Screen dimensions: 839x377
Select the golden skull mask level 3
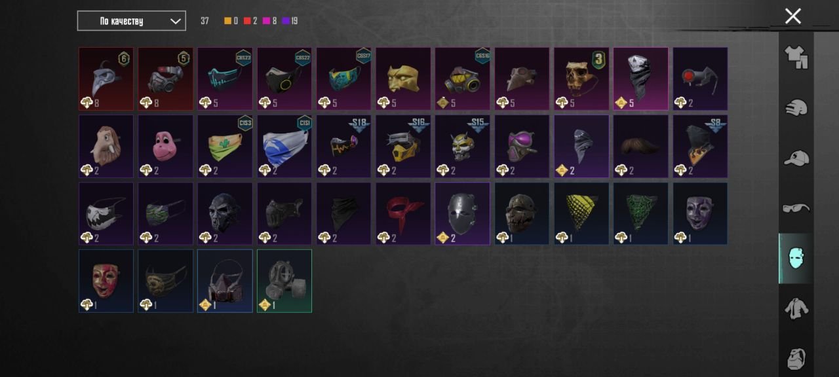point(581,79)
